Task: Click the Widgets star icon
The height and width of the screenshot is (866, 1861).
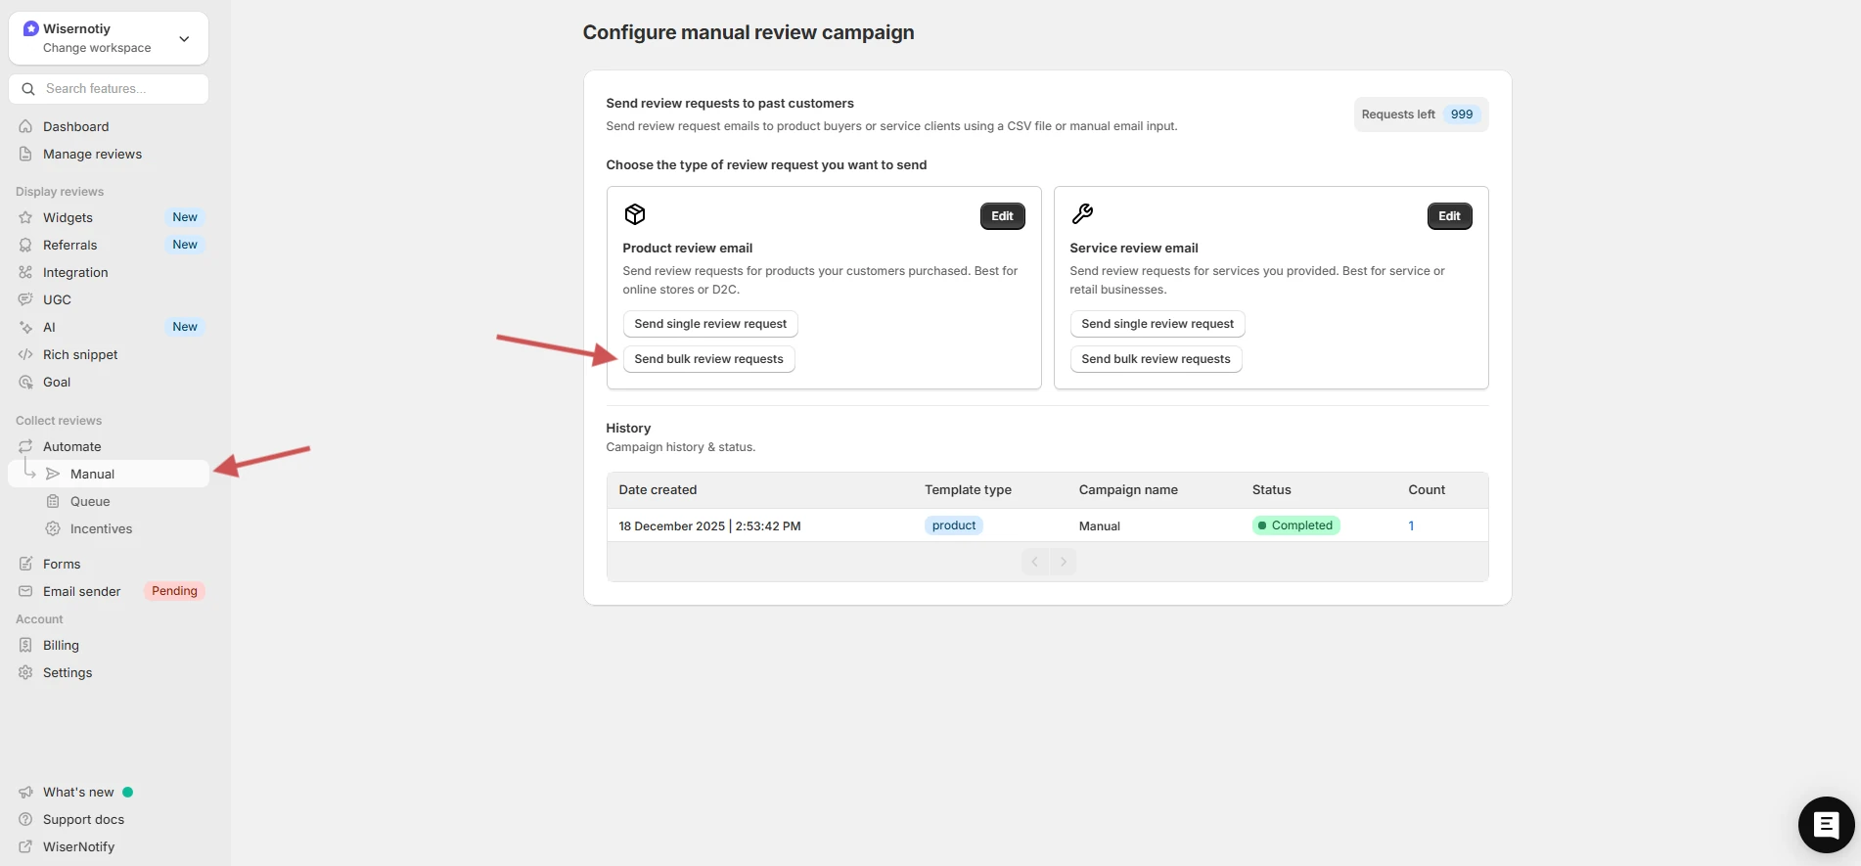Action: (25, 217)
